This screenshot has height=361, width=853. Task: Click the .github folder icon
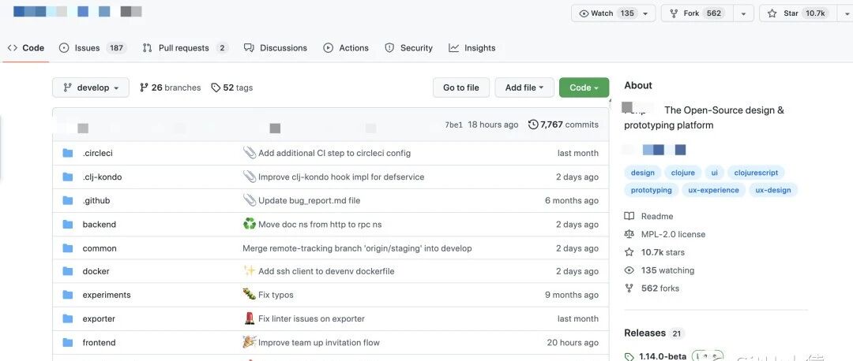tap(67, 200)
